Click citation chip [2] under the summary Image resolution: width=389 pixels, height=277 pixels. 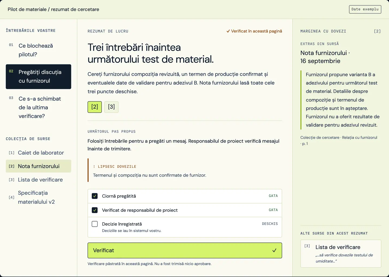coord(95,107)
